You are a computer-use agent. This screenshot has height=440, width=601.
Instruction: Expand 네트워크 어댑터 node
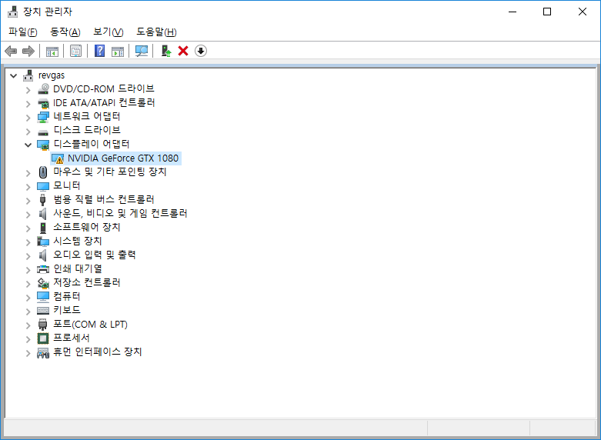(x=28, y=118)
